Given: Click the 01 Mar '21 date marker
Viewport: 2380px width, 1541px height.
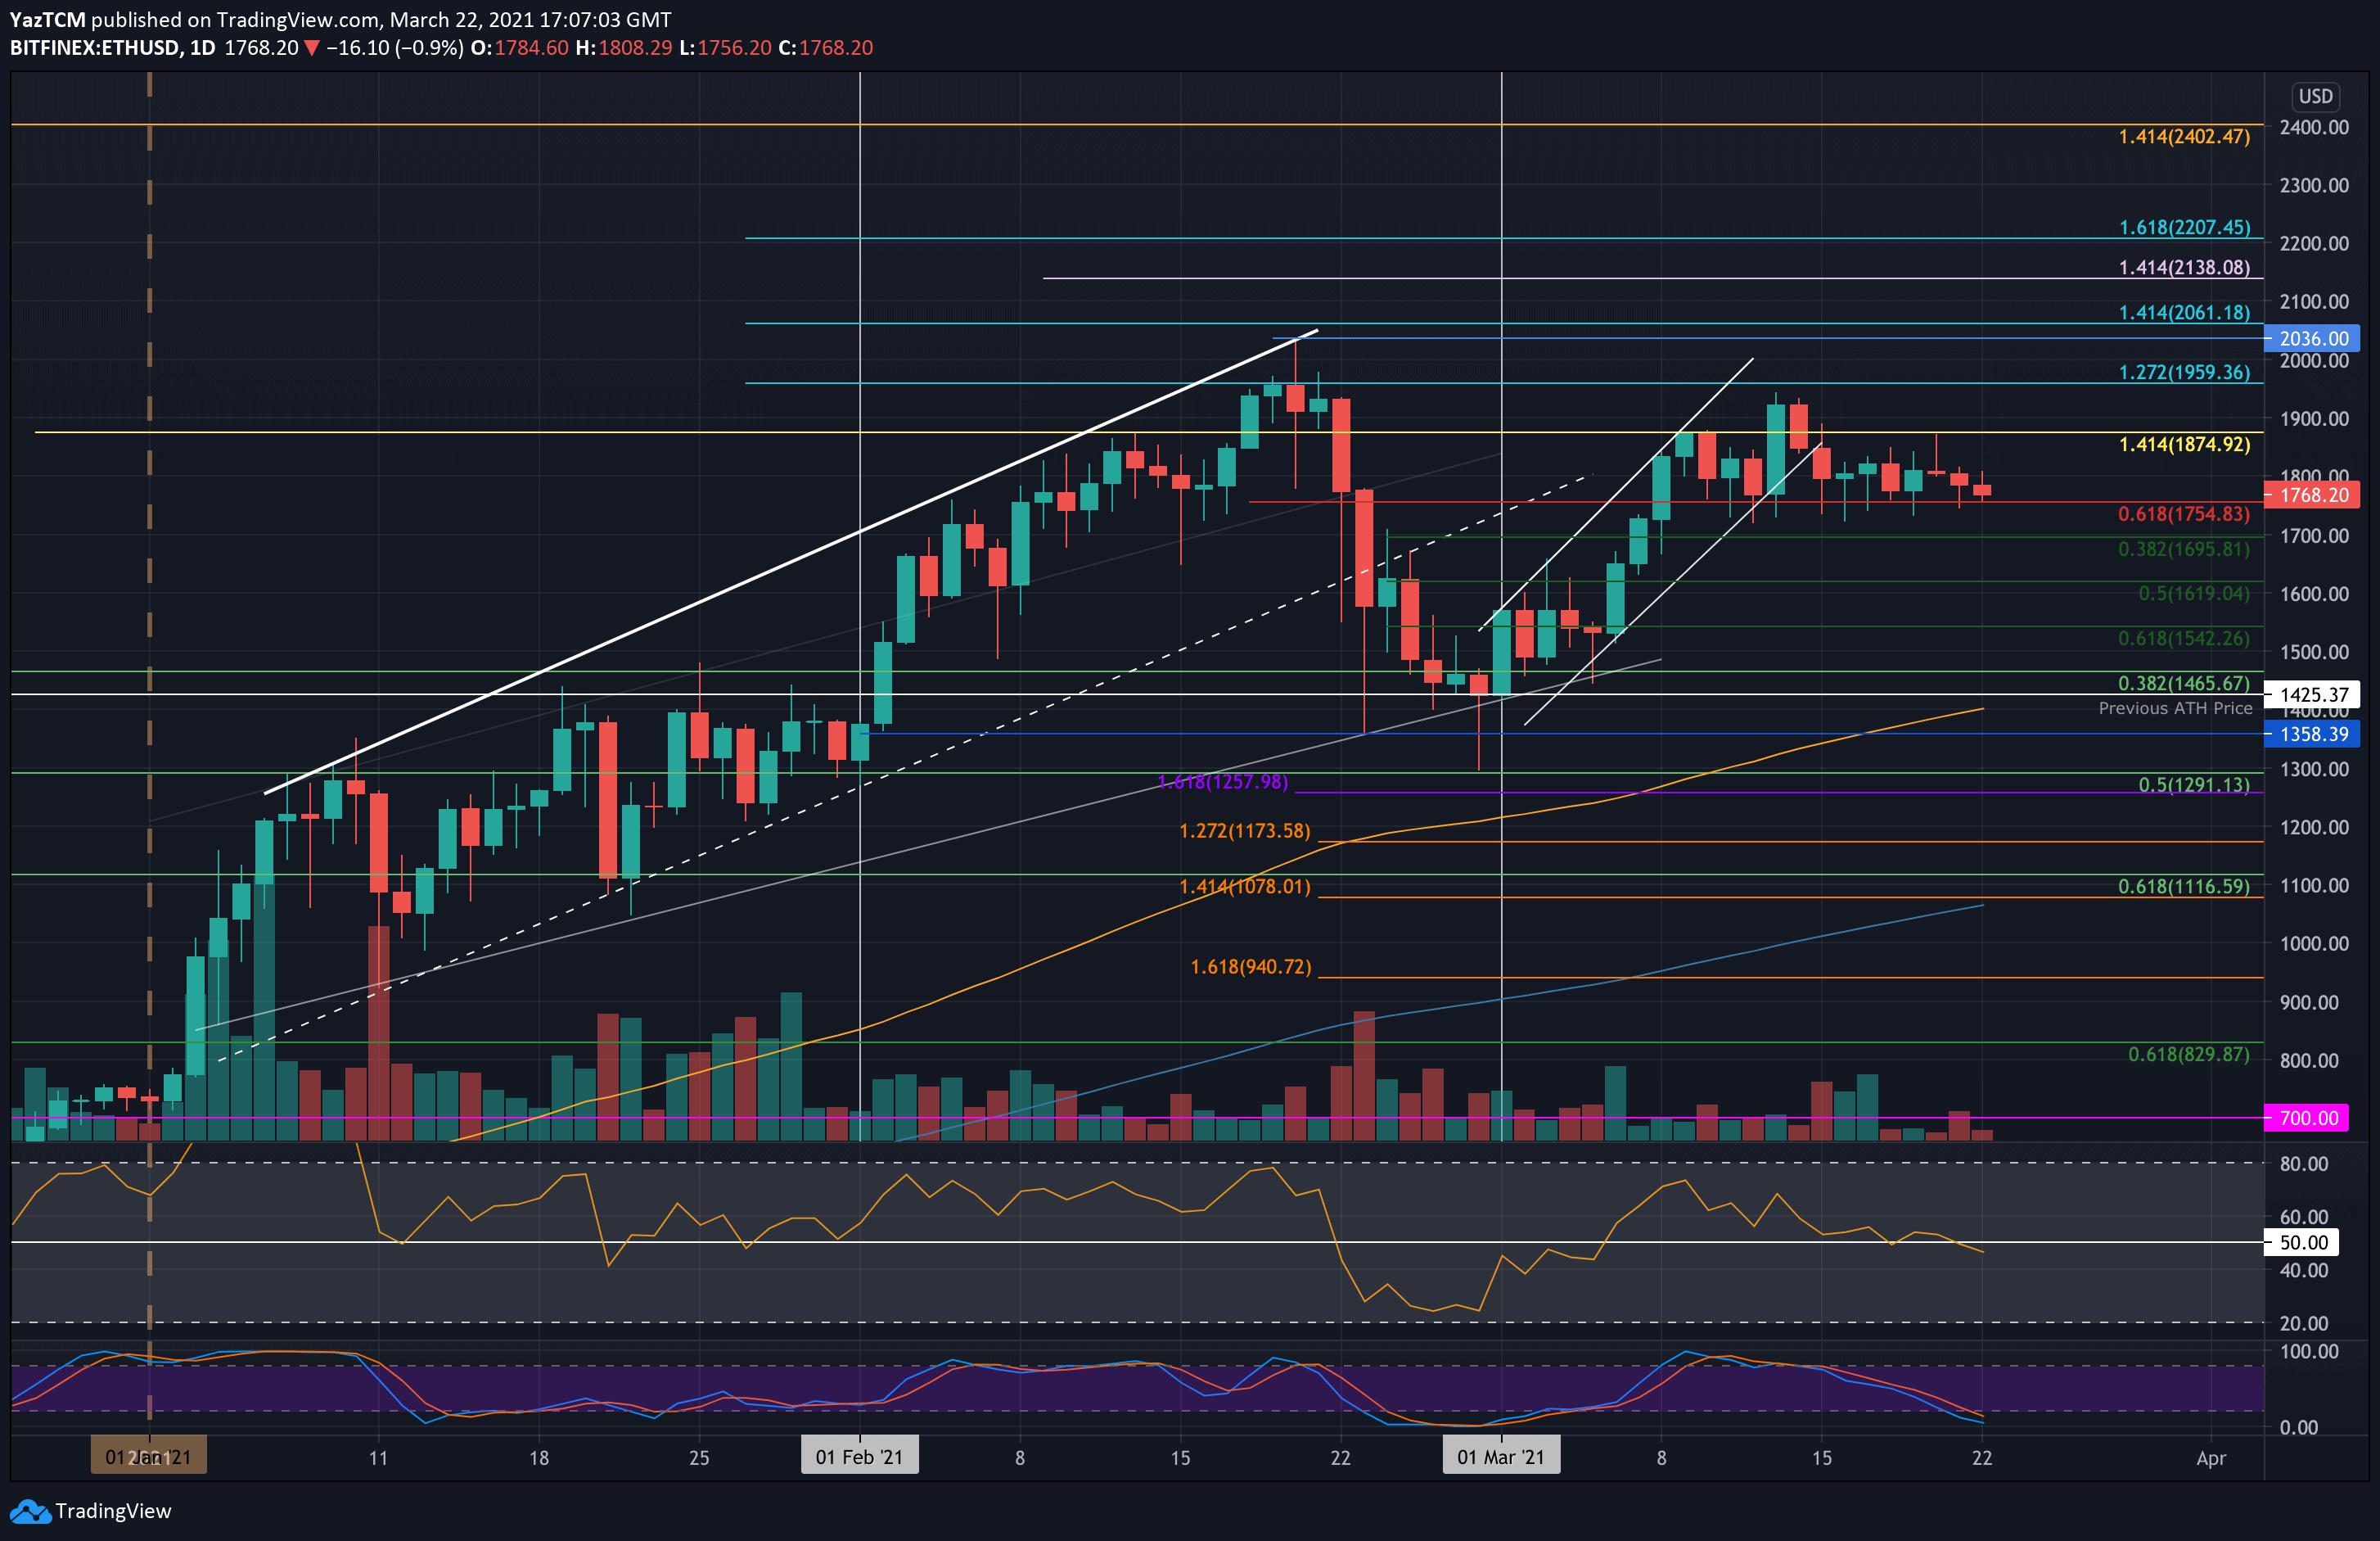Looking at the screenshot, I should coord(1501,1457).
